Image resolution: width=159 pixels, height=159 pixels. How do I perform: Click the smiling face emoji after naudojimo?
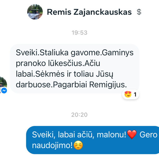click(x=78, y=145)
